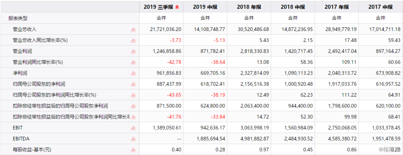Viewport: 403px width, 155px height.
Task: Click value 99.98
Action: pos(351,117)
